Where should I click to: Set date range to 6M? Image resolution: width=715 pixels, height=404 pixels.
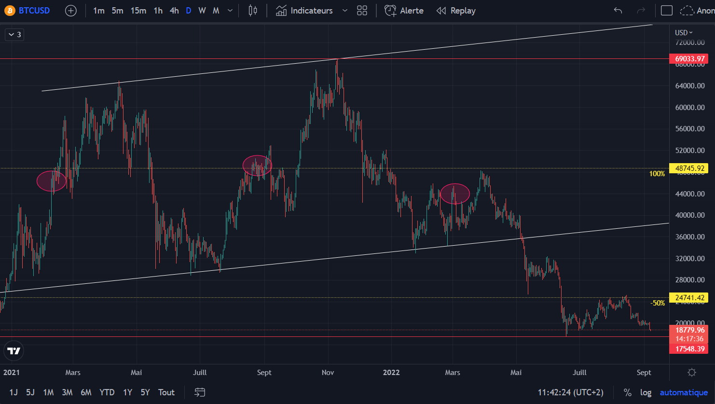tap(86, 392)
